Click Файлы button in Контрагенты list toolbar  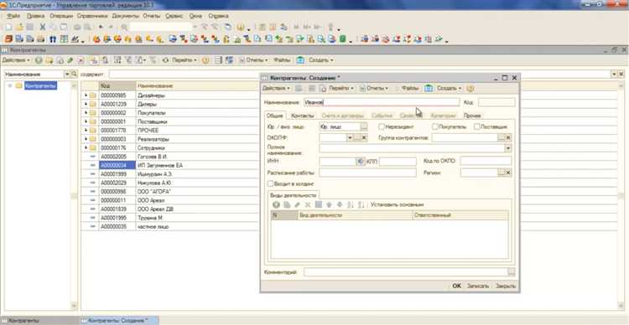coord(282,60)
